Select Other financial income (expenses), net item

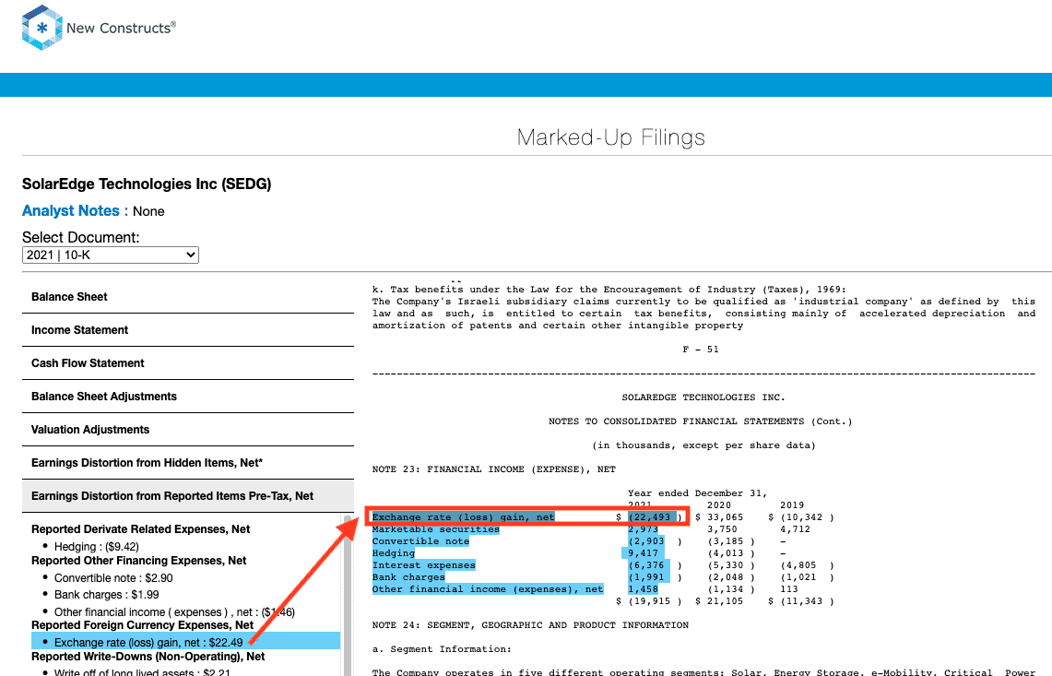[x=174, y=612]
